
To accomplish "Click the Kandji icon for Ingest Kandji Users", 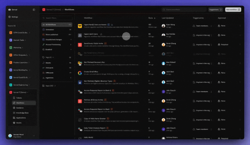I will pos(80,26).
